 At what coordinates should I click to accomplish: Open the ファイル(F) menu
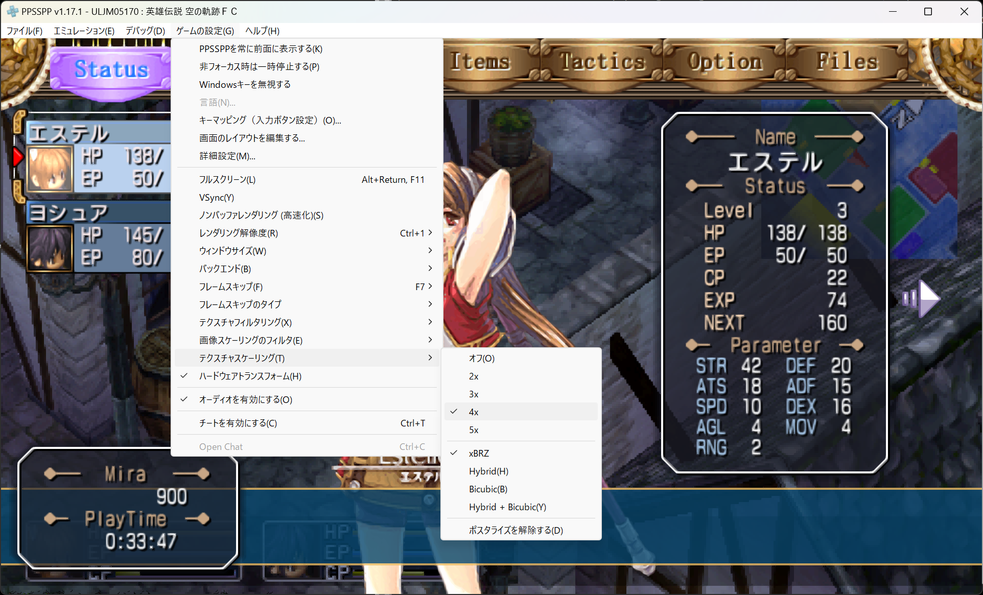pos(24,31)
